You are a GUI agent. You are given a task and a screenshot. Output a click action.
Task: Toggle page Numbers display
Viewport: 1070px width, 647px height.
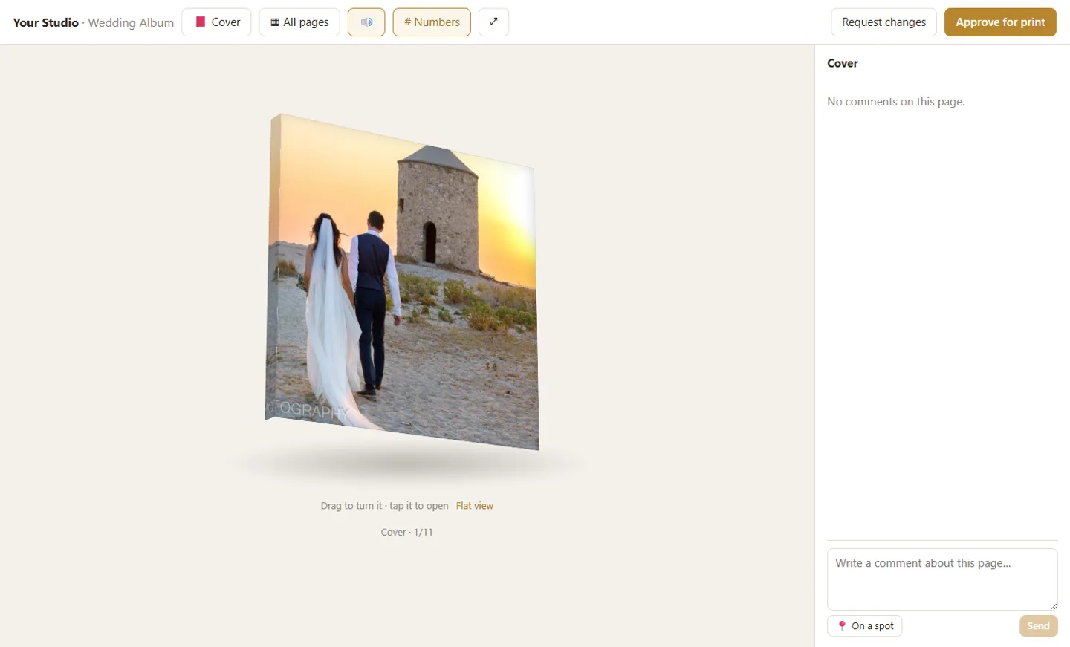[432, 22]
